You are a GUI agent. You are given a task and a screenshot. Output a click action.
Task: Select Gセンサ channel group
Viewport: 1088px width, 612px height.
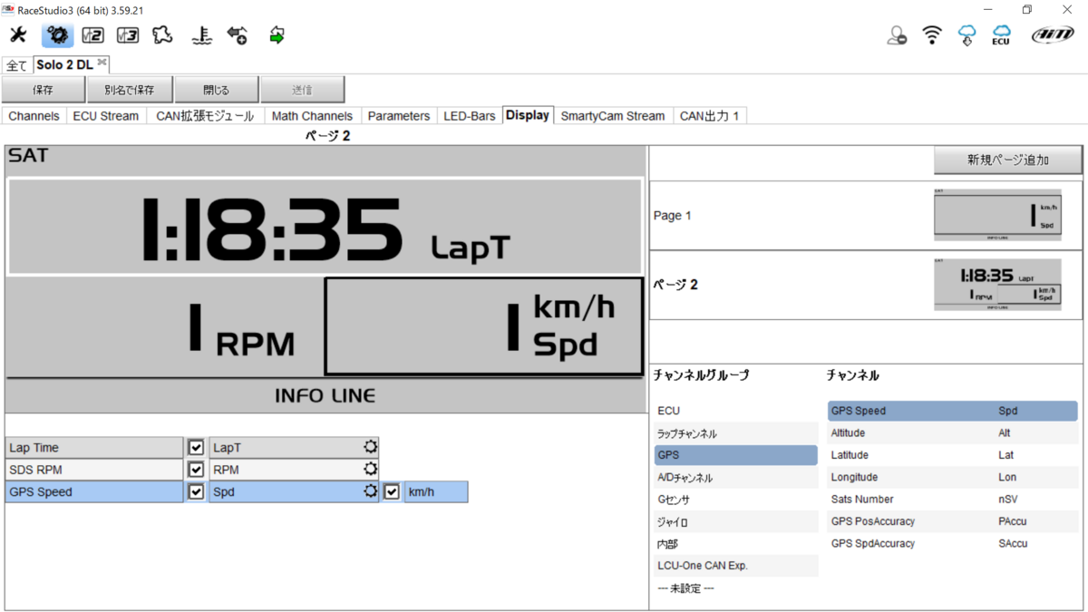click(x=735, y=500)
